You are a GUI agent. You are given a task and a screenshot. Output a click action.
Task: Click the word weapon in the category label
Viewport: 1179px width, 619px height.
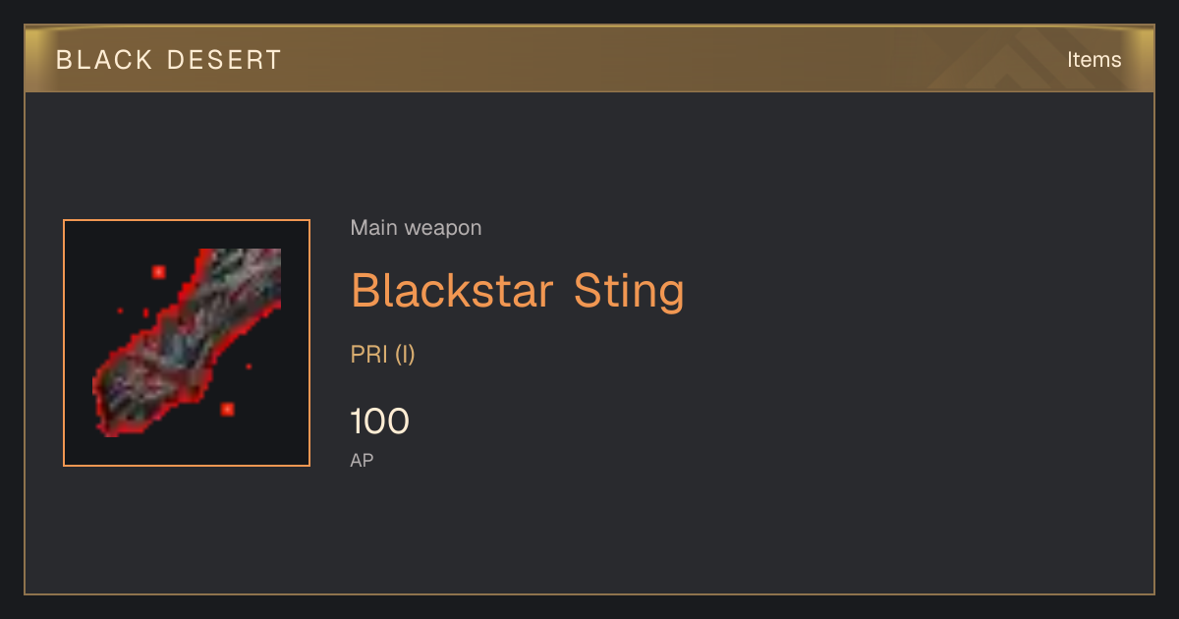tap(443, 228)
